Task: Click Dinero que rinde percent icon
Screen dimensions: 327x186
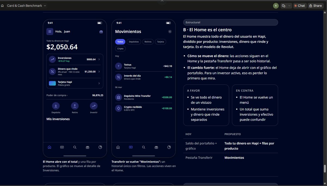Action: point(52,71)
